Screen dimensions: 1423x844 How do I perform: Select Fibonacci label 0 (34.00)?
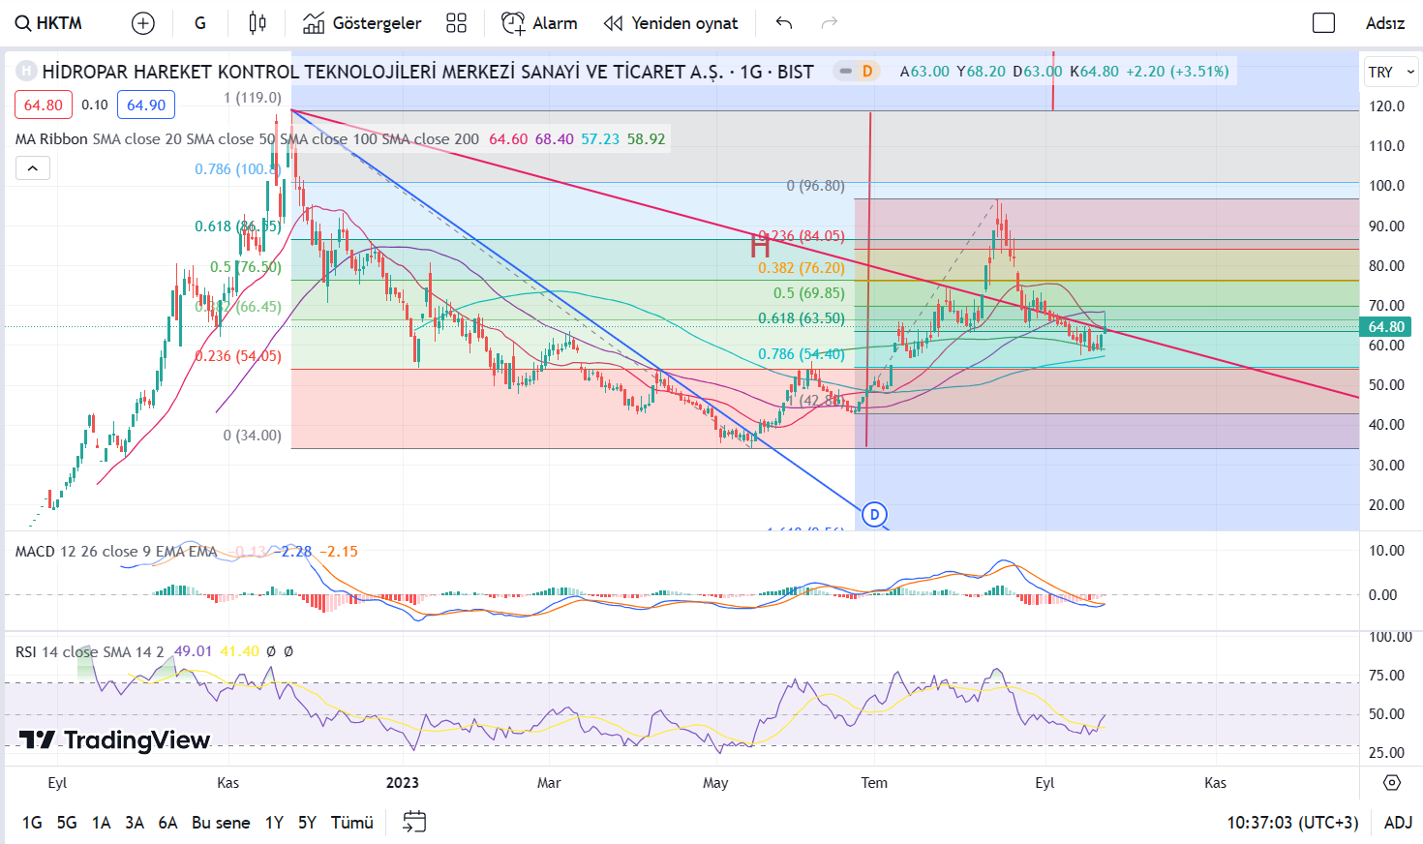[x=252, y=436]
